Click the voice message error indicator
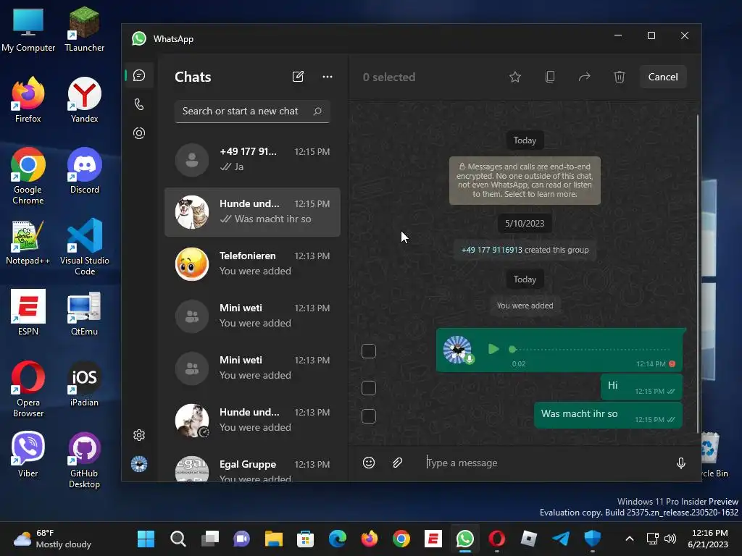The width and height of the screenshot is (742, 556). (672, 363)
